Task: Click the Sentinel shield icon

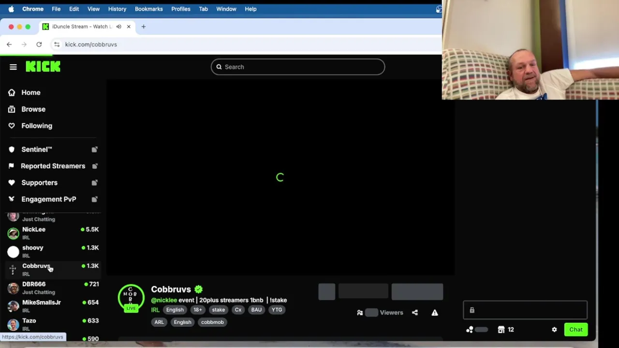Action: 12,149
